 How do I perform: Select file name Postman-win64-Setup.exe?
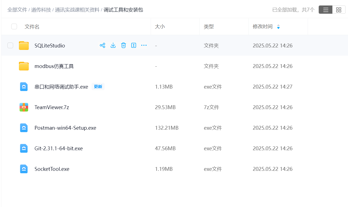[x=65, y=128]
